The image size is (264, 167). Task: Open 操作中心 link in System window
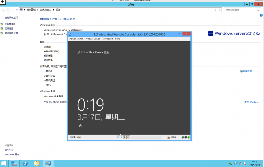(9, 150)
